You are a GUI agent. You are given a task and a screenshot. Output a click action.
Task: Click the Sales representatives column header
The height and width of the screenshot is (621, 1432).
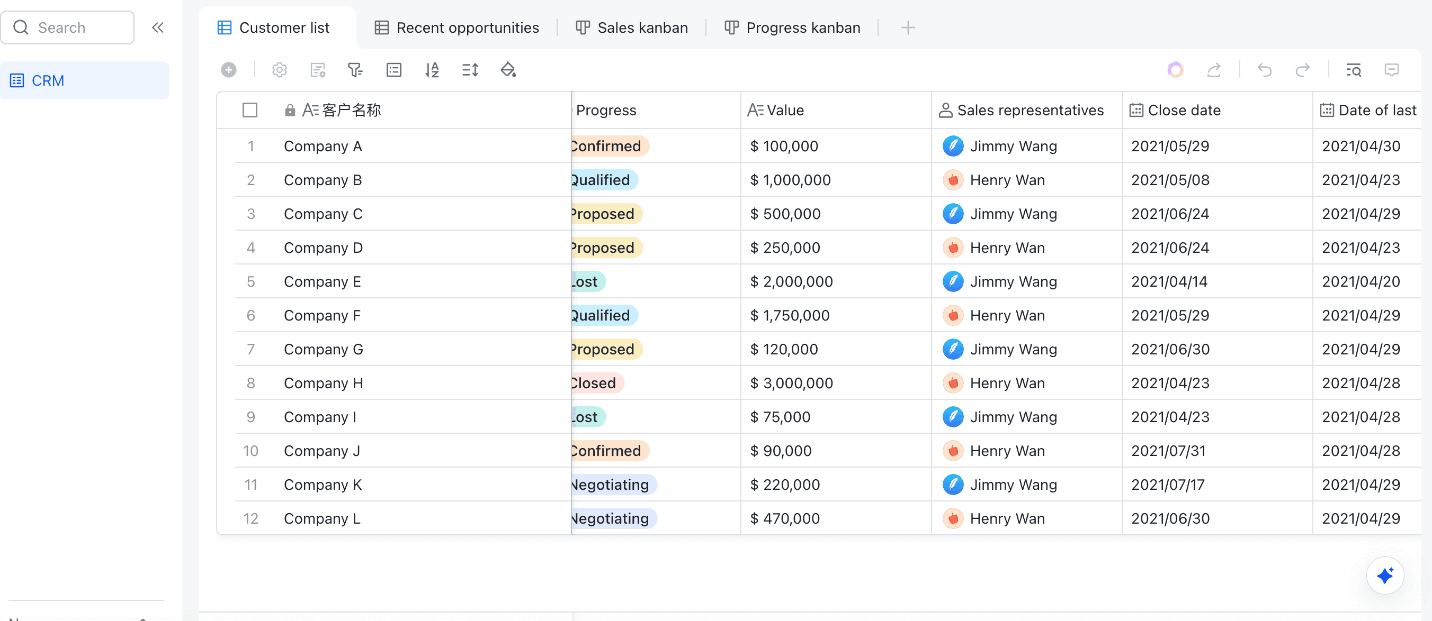coord(1030,110)
